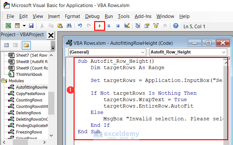The height and width of the screenshot is (145, 233).
Task: Open the File menu
Action: pos(10,16)
